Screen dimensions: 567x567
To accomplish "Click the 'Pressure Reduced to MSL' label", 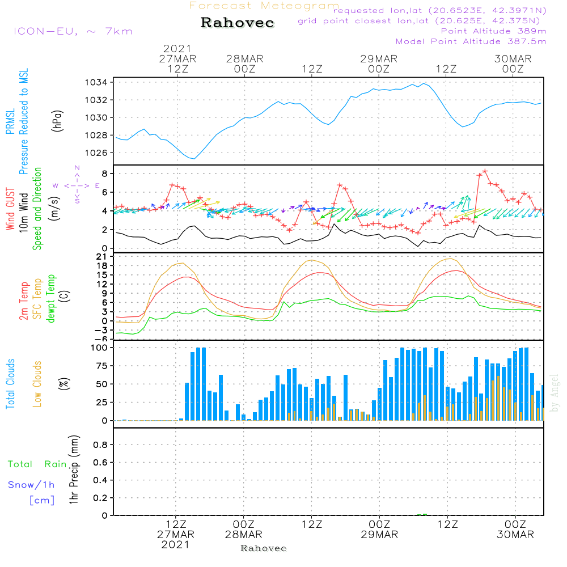I will (23, 121).
